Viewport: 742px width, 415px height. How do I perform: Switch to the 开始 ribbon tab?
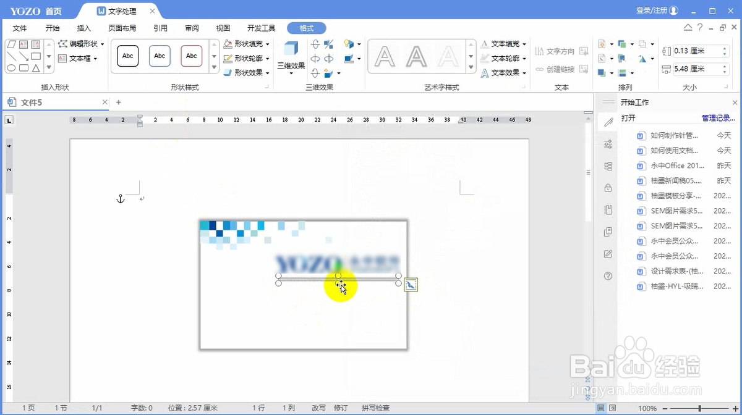point(53,28)
